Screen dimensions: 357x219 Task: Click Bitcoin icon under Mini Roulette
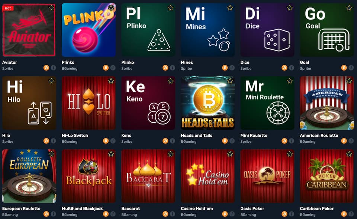pyautogui.click(x=284, y=141)
